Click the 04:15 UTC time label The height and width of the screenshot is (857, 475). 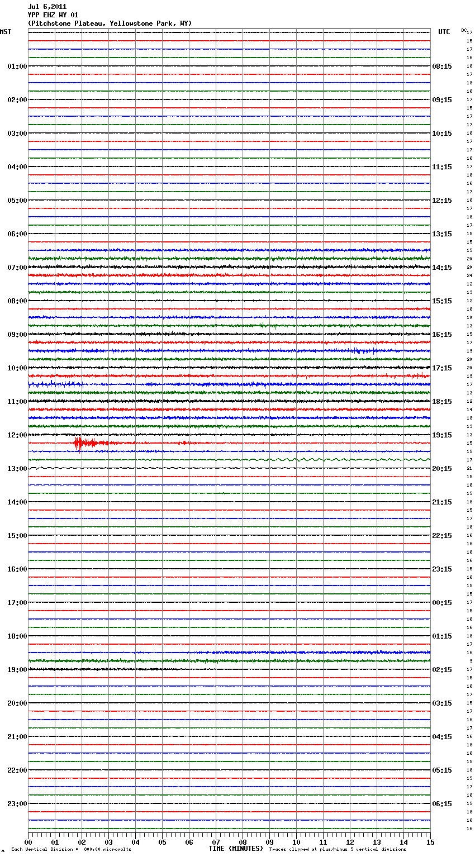[x=442, y=737]
